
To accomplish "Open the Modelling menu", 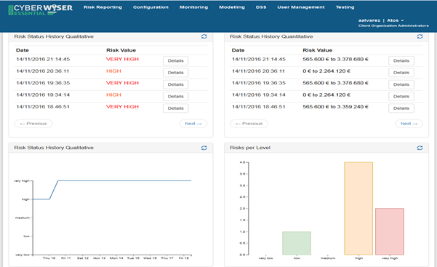I will coord(232,7).
